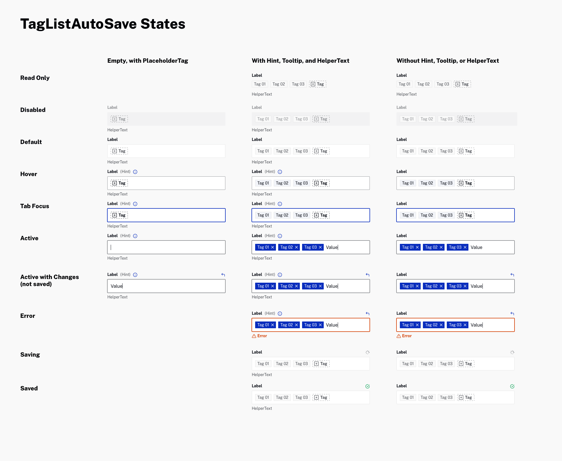The height and width of the screenshot is (461, 562).
Task: Click Tag 03 in the Saved row of the Without Hint column
Action: [446, 397]
